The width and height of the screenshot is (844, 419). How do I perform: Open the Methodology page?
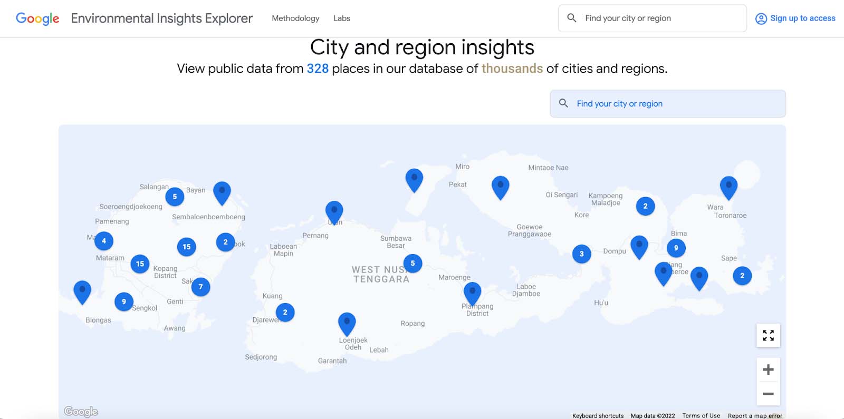[x=295, y=18]
